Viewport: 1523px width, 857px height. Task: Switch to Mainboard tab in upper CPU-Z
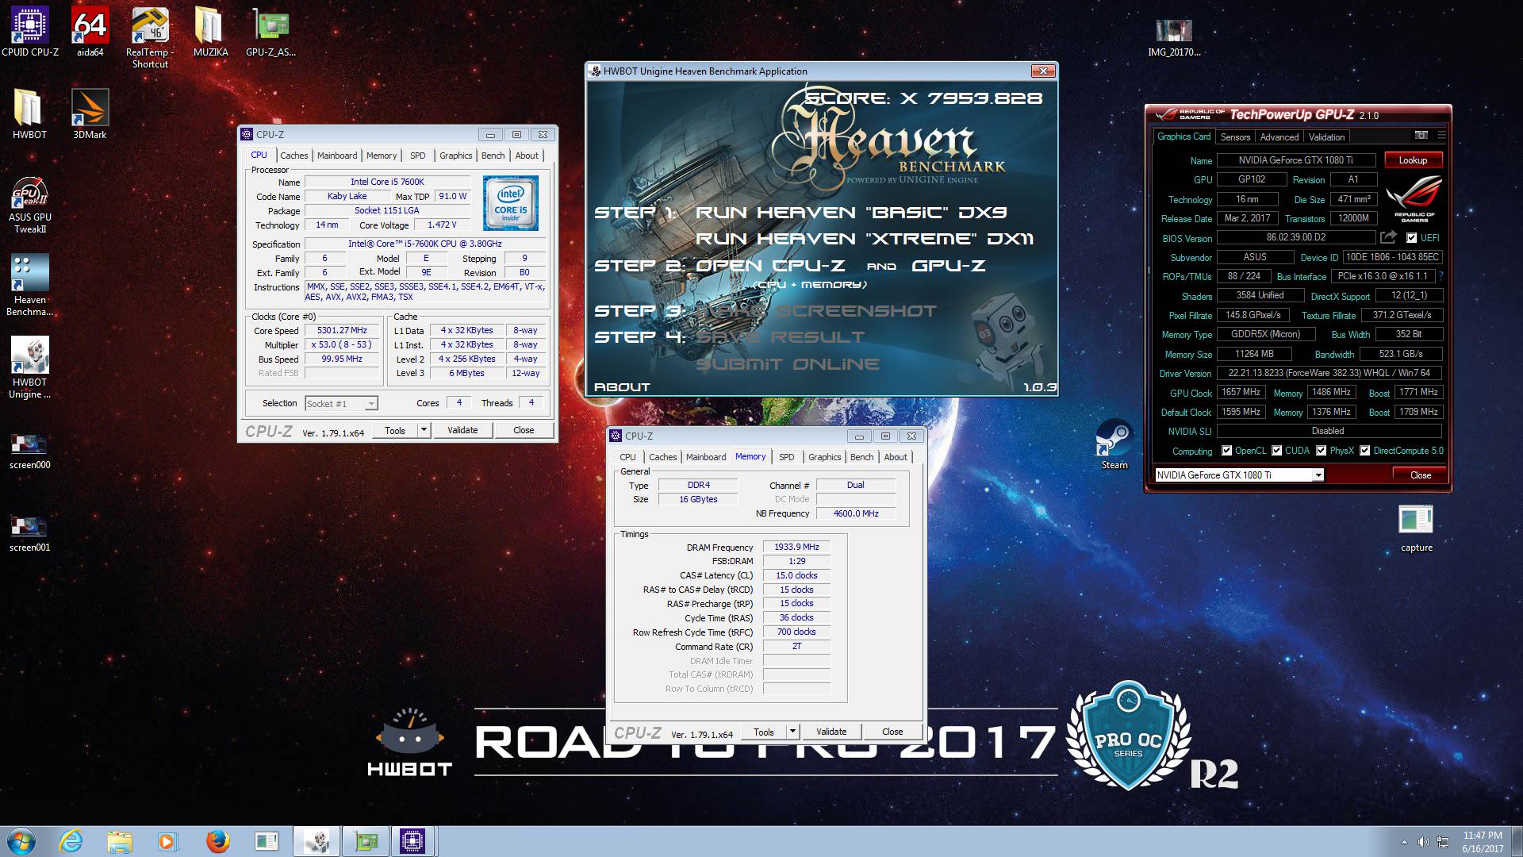tap(337, 156)
